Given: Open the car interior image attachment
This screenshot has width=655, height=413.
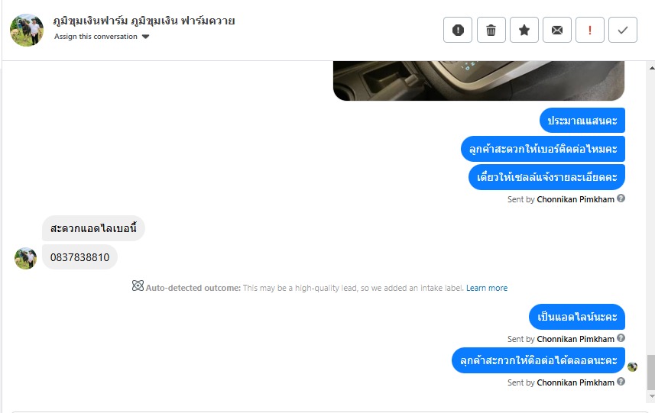Looking at the screenshot, I should [478, 80].
